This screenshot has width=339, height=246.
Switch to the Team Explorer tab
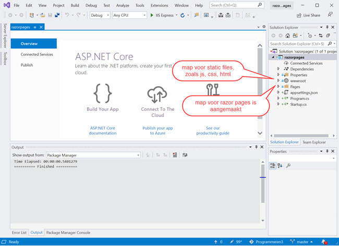pos(314,142)
